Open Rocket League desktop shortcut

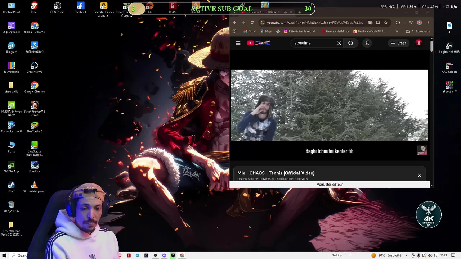point(11,127)
